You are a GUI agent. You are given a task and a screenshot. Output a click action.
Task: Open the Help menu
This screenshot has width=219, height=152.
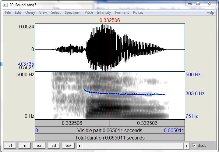tap(210, 13)
